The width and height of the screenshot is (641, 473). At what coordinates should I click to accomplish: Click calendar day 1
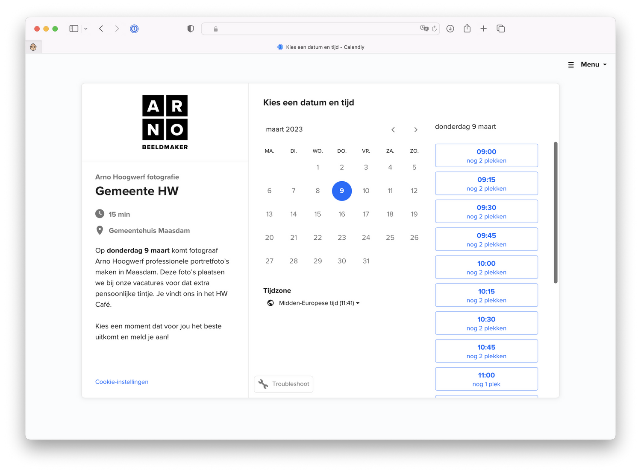coord(318,167)
